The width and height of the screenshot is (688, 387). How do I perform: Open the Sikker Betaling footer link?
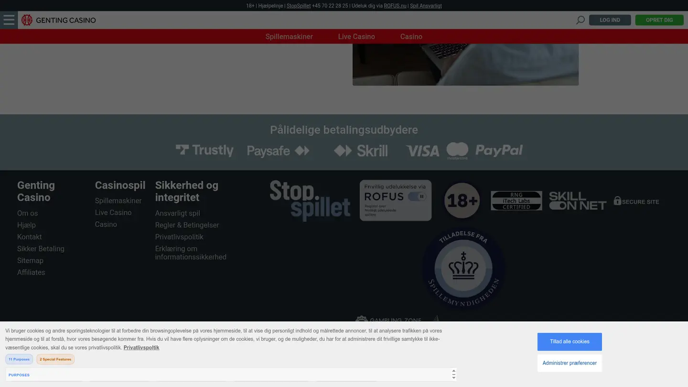point(41,249)
